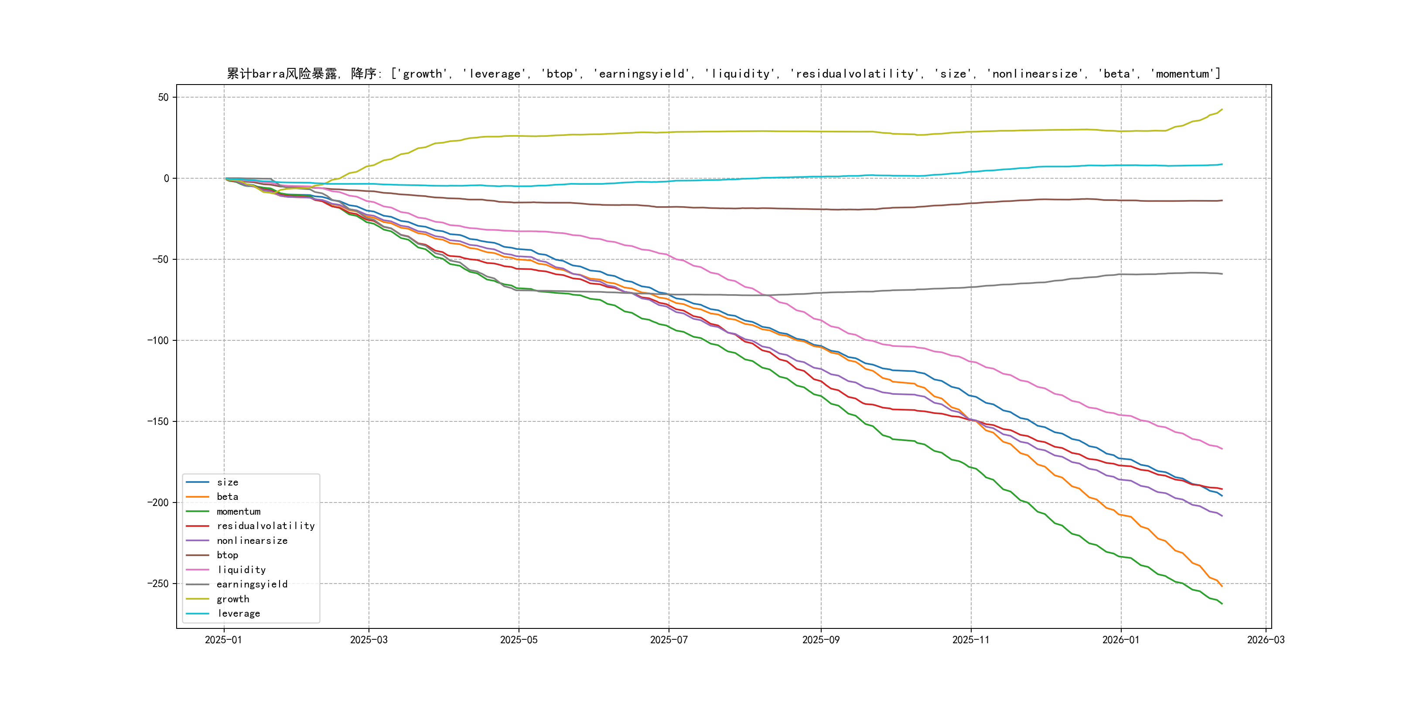Click the 2025-09 x-axis tick label
This screenshot has height=706, width=1413.
tap(821, 640)
